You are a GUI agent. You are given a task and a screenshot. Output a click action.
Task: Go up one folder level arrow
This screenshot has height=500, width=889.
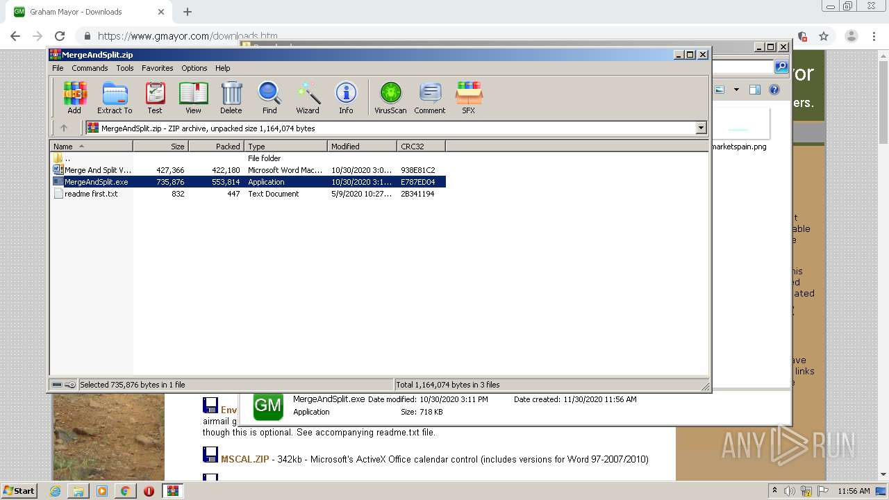coord(64,128)
